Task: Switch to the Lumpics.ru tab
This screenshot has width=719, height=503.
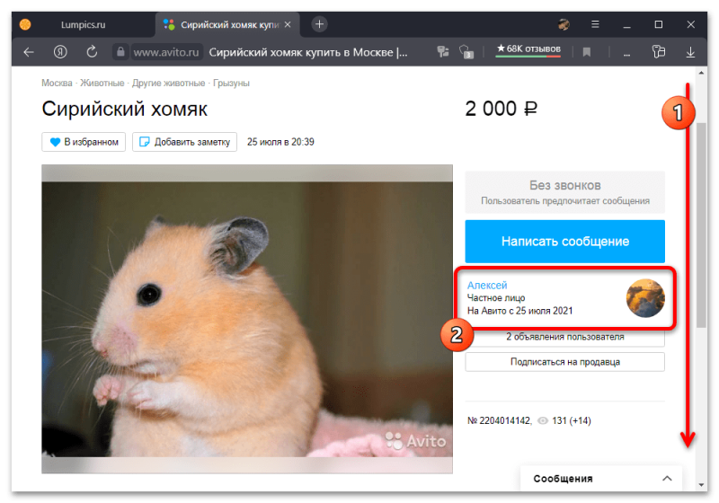Action: [x=83, y=25]
